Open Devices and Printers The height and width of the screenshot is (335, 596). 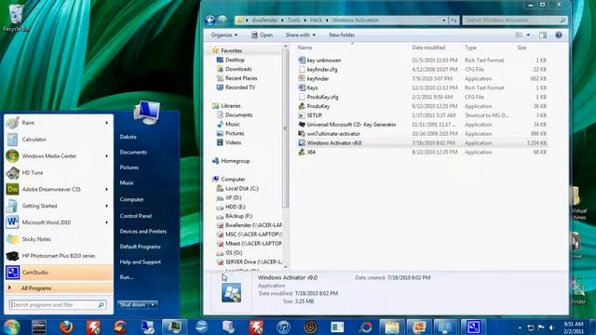point(142,232)
